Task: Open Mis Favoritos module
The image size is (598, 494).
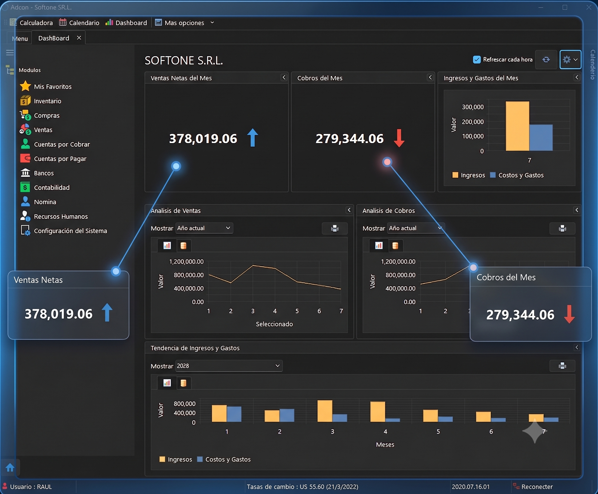Action: pos(53,87)
